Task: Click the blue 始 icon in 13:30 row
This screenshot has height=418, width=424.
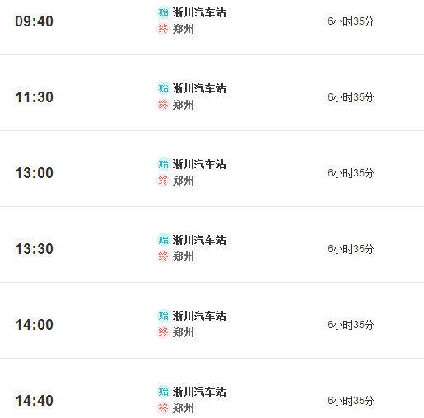Action: 163,240
